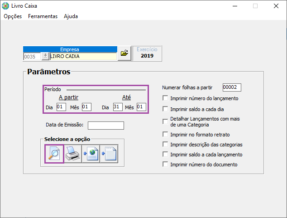Screen dimensions: 287x218
Task: Click the printer icon to print
Action: 73,154
